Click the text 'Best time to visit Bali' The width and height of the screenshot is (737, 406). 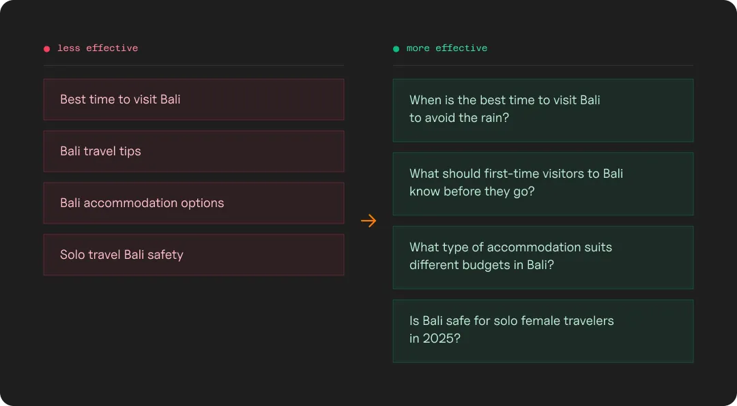[120, 99]
